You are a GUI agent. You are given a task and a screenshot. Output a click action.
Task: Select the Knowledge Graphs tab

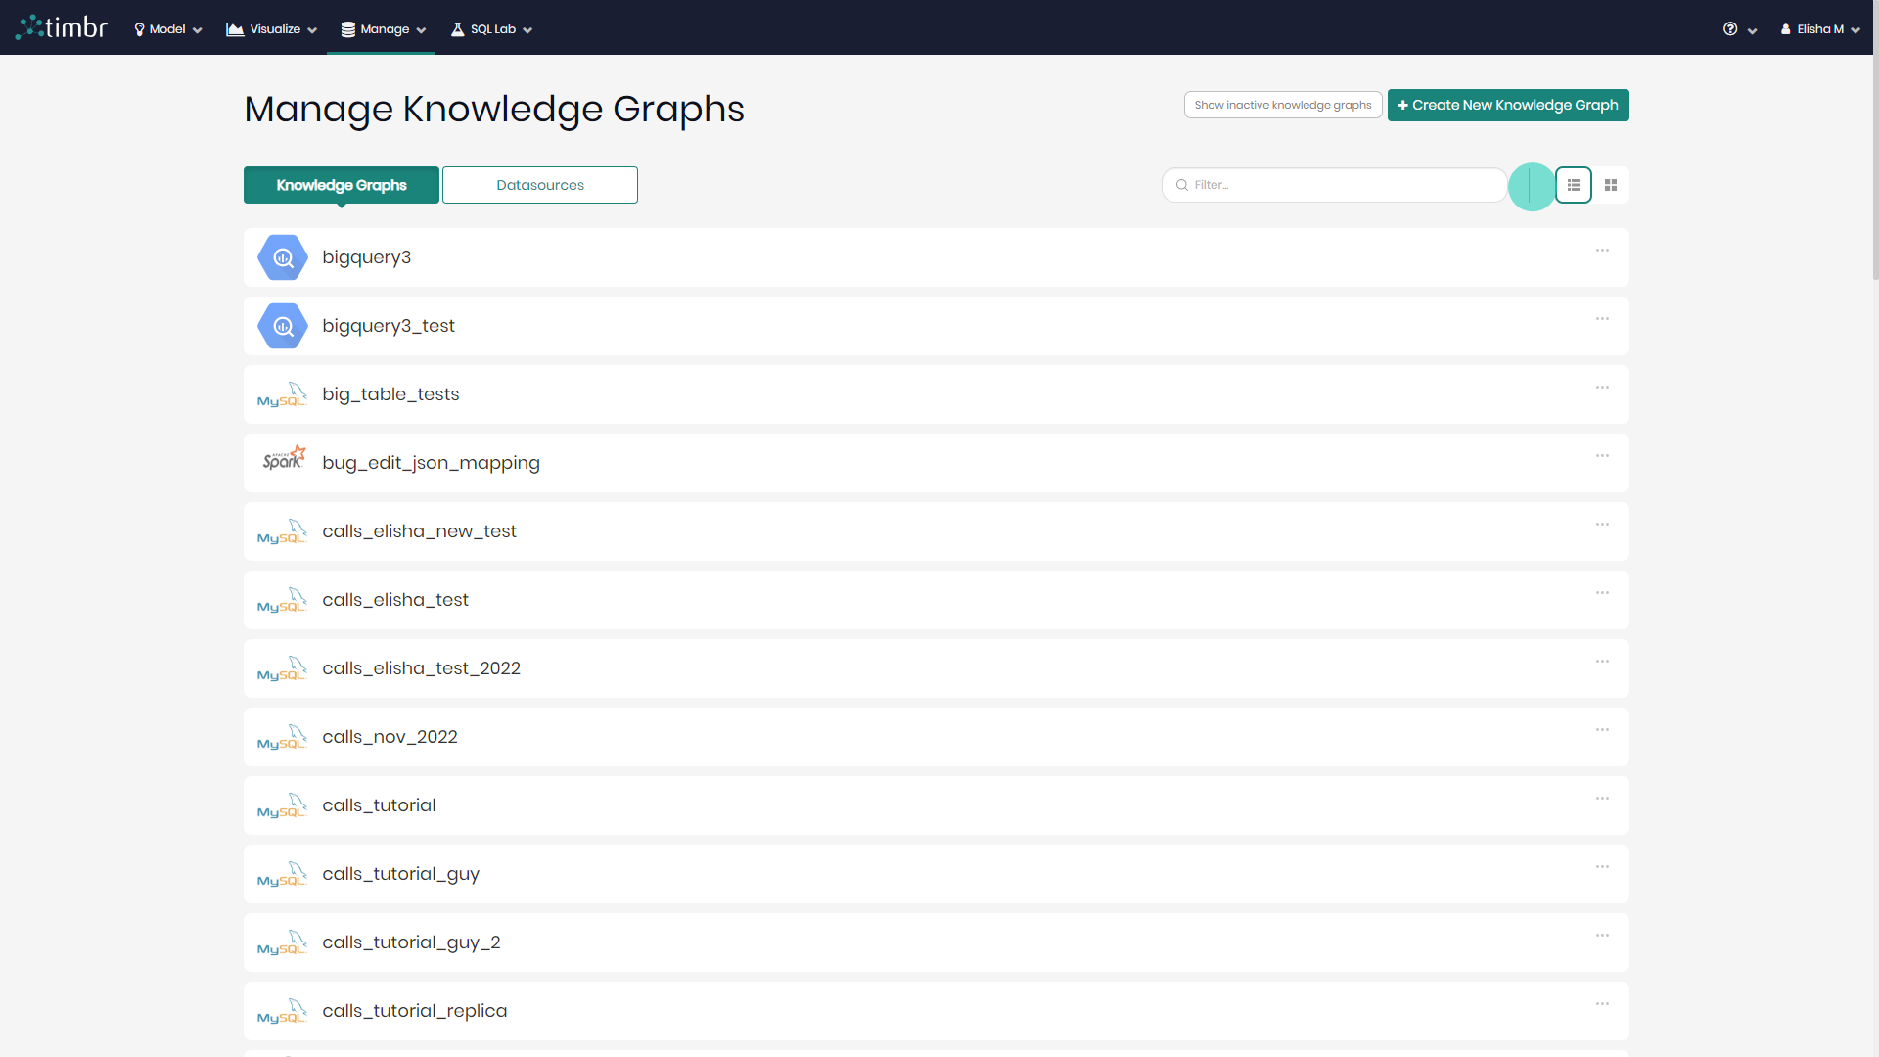click(x=341, y=185)
